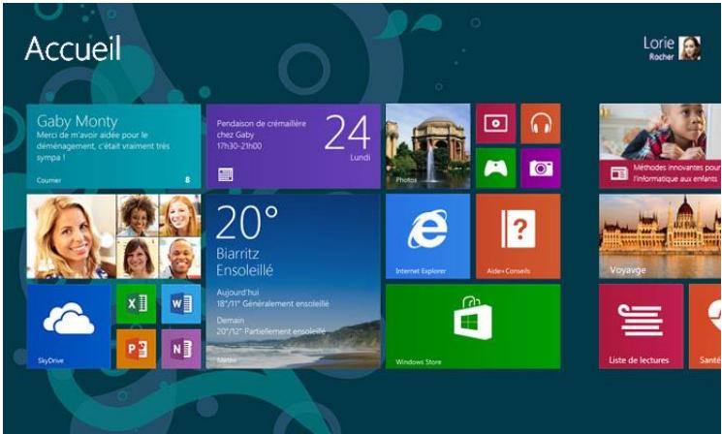The width and height of the screenshot is (722, 434).
Task: Open the Santé tile with heart icon
Action: (706, 326)
